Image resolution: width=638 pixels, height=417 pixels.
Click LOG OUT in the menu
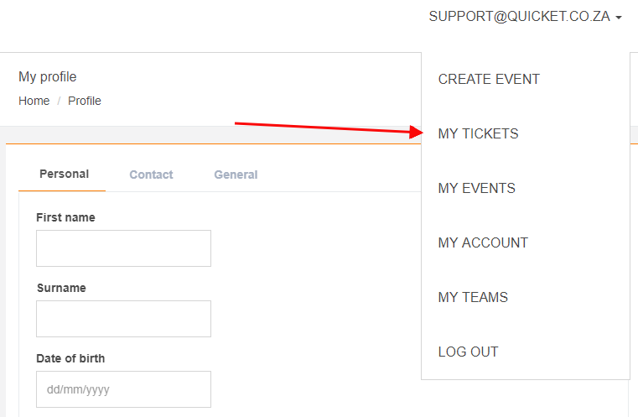(468, 352)
